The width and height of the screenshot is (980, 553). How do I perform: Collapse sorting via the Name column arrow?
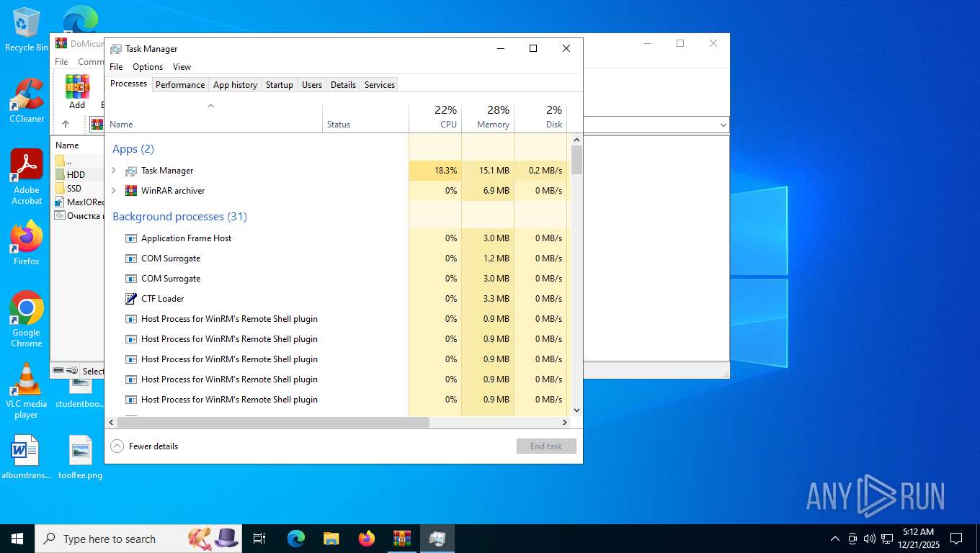click(211, 106)
